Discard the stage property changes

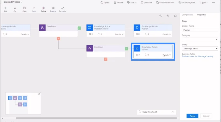pyautogui.click(x=206, y=116)
